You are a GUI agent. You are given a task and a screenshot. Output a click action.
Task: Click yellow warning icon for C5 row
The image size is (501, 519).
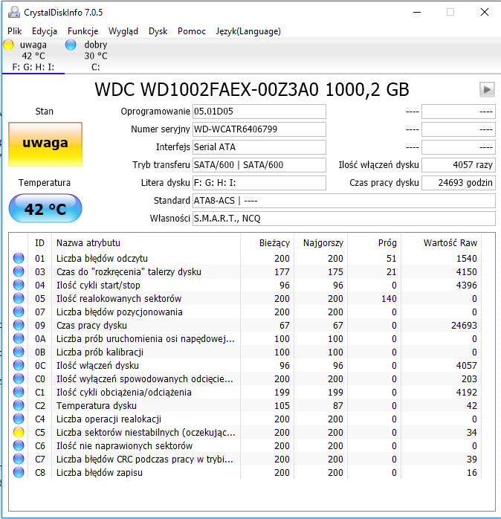(x=19, y=432)
